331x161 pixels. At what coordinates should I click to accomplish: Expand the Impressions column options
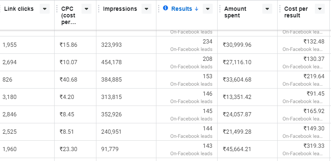(x=146, y=9)
